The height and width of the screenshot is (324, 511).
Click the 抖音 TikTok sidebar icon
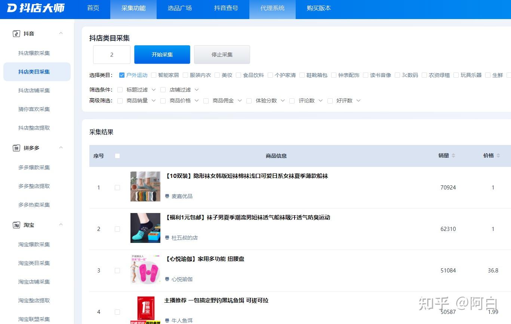[x=16, y=34]
